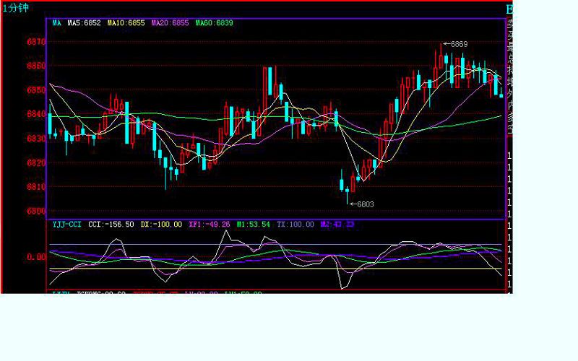The height and width of the screenshot is (361, 578).
Task: Click the 6860 price axis label
Action: point(36,66)
